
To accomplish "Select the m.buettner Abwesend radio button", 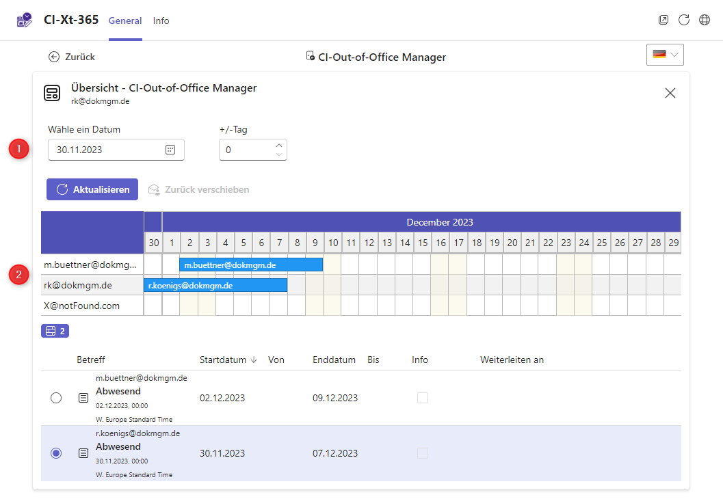I will tap(56, 398).
